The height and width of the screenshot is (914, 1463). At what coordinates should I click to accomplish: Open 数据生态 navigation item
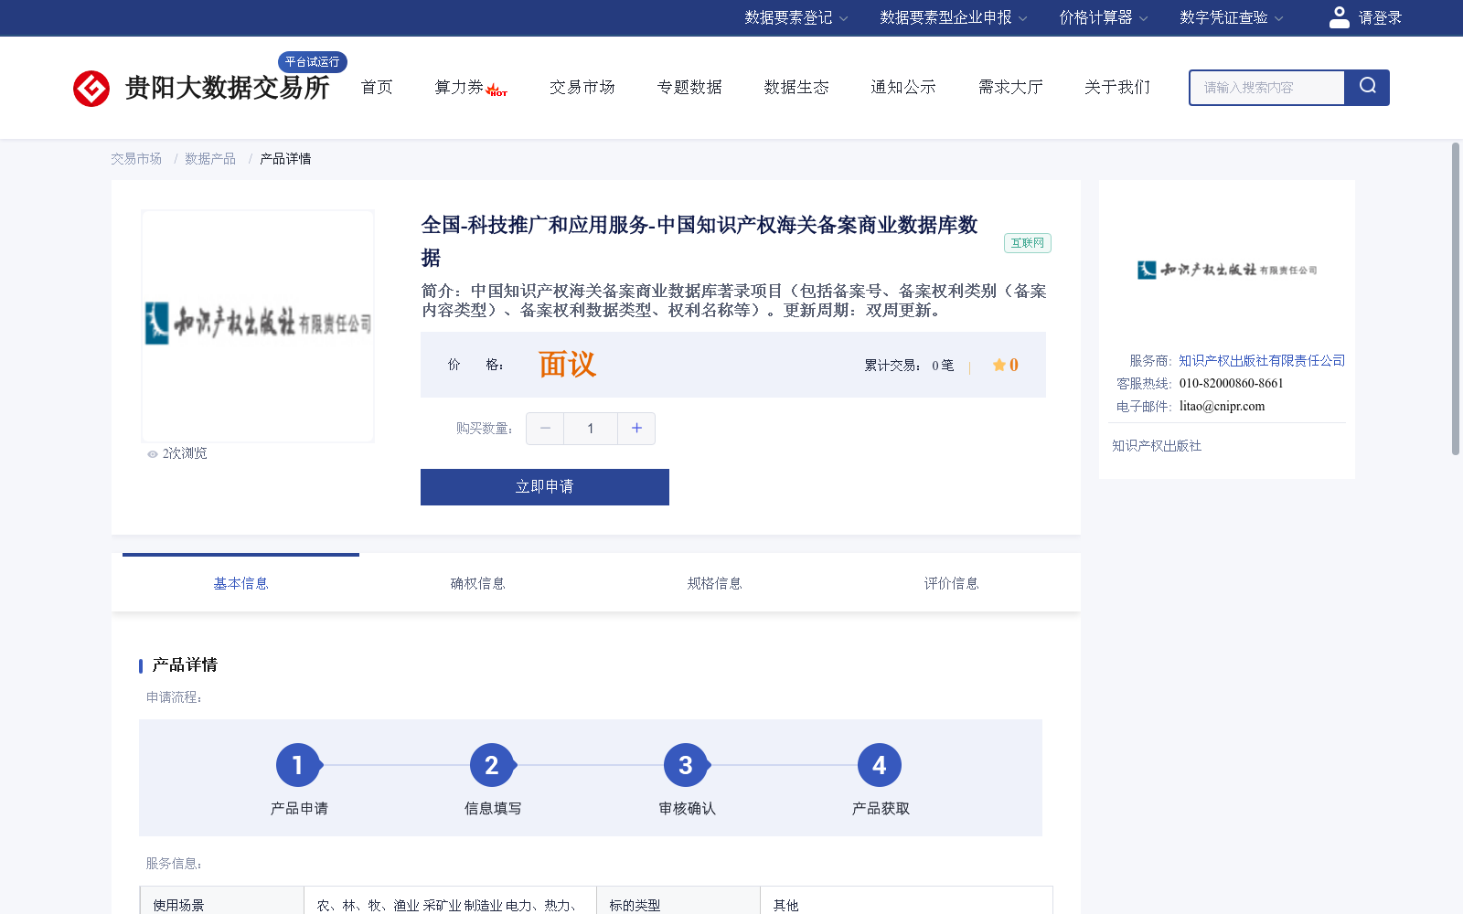(x=796, y=87)
